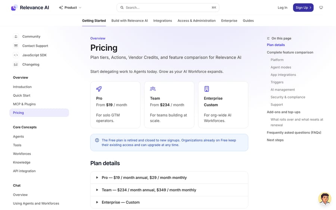The width and height of the screenshot is (336, 210).
Task: Click the Overview breadcrumb above Pricing
Action: tap(98, 38)
